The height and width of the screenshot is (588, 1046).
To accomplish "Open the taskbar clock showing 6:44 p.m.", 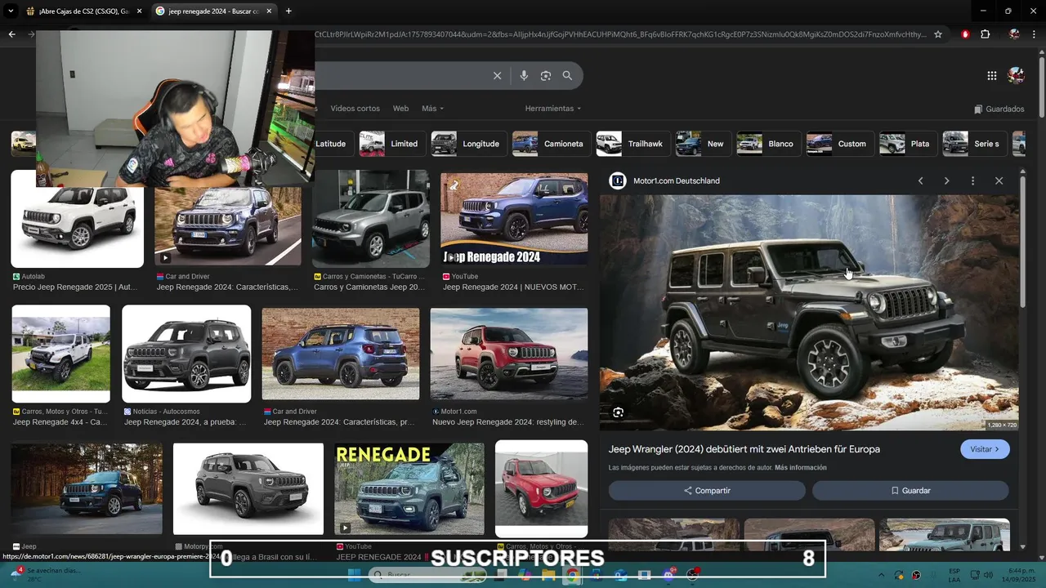I will (1020, 574).
